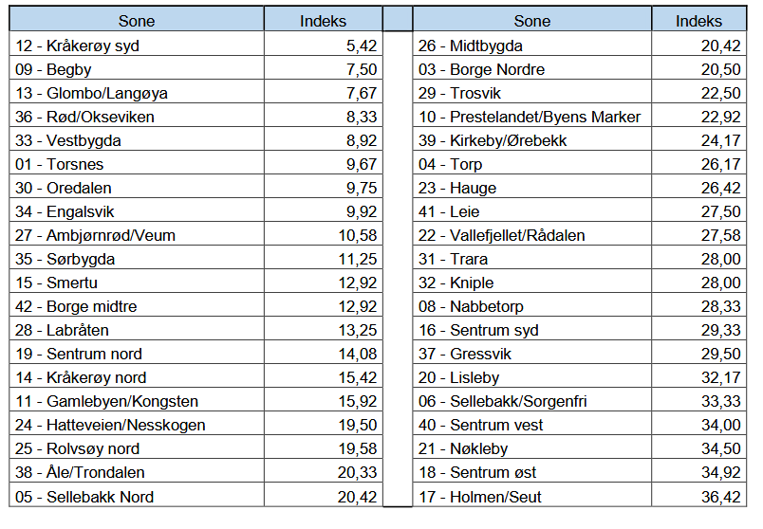Viewport: 763px width, 529px height.
Task: Select the 22 - Vallefjellet/Rådalen cell
Action: (531, 234)
